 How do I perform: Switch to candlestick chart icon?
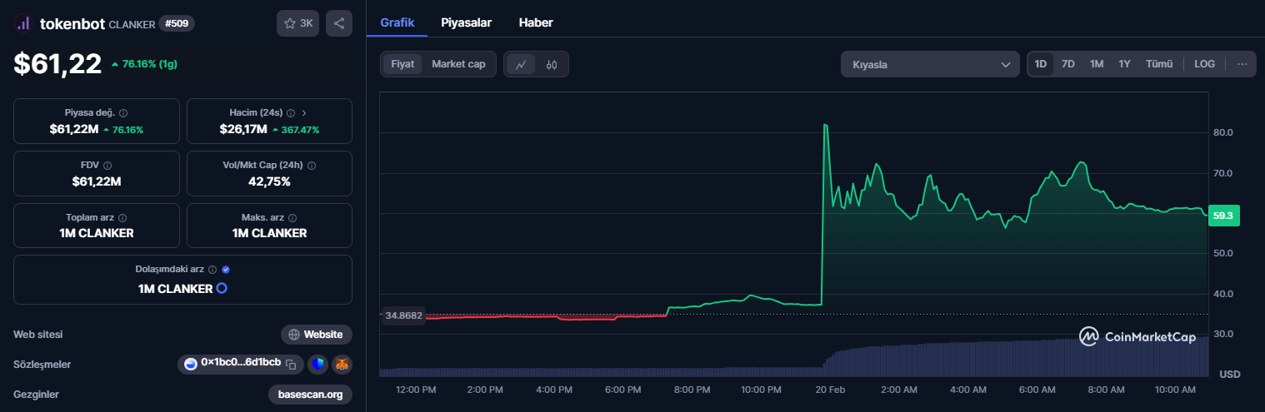(552, 64)
